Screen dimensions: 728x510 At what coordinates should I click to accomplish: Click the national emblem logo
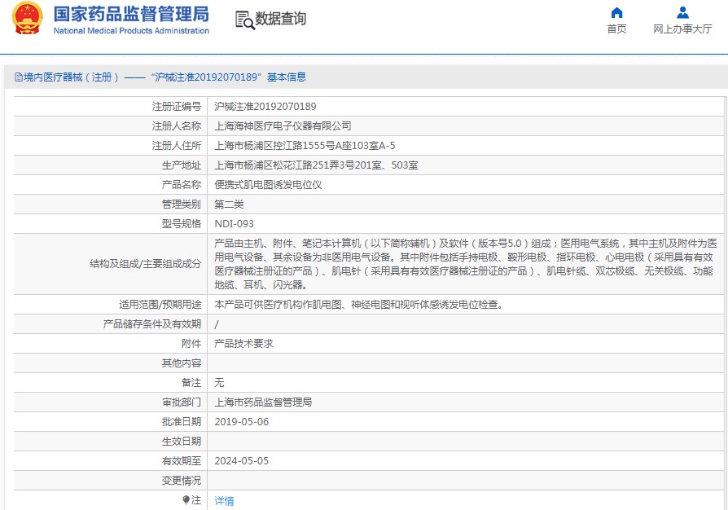(x=28, y=18)
